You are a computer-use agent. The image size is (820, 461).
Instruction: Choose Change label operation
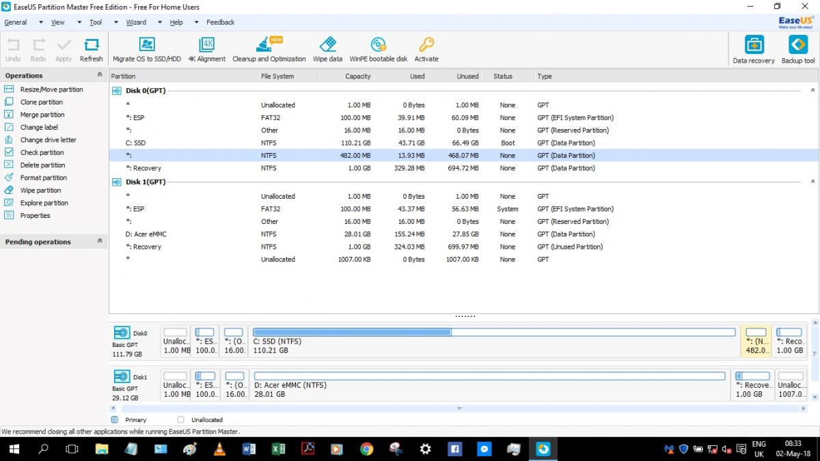(39, 127)
